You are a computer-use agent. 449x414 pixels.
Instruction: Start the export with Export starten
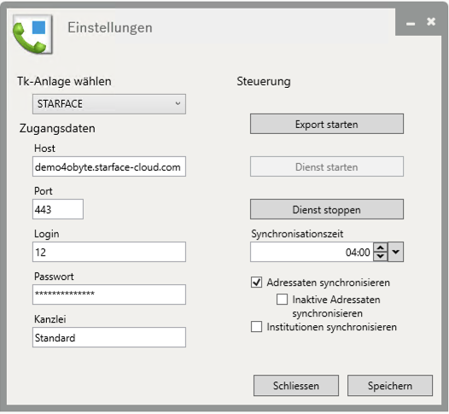(x=327, y=124)
